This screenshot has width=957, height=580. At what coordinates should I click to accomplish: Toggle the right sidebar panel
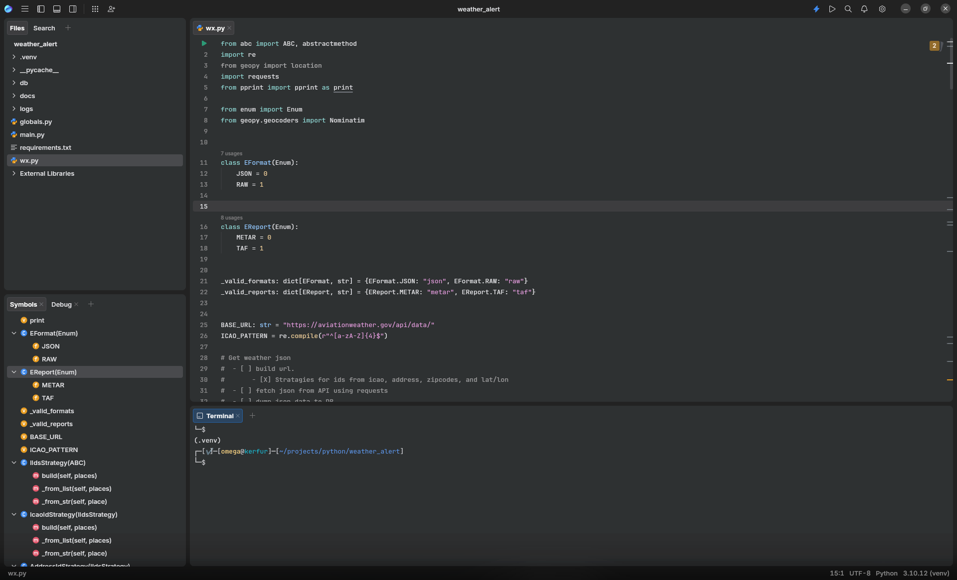(73, 9)
